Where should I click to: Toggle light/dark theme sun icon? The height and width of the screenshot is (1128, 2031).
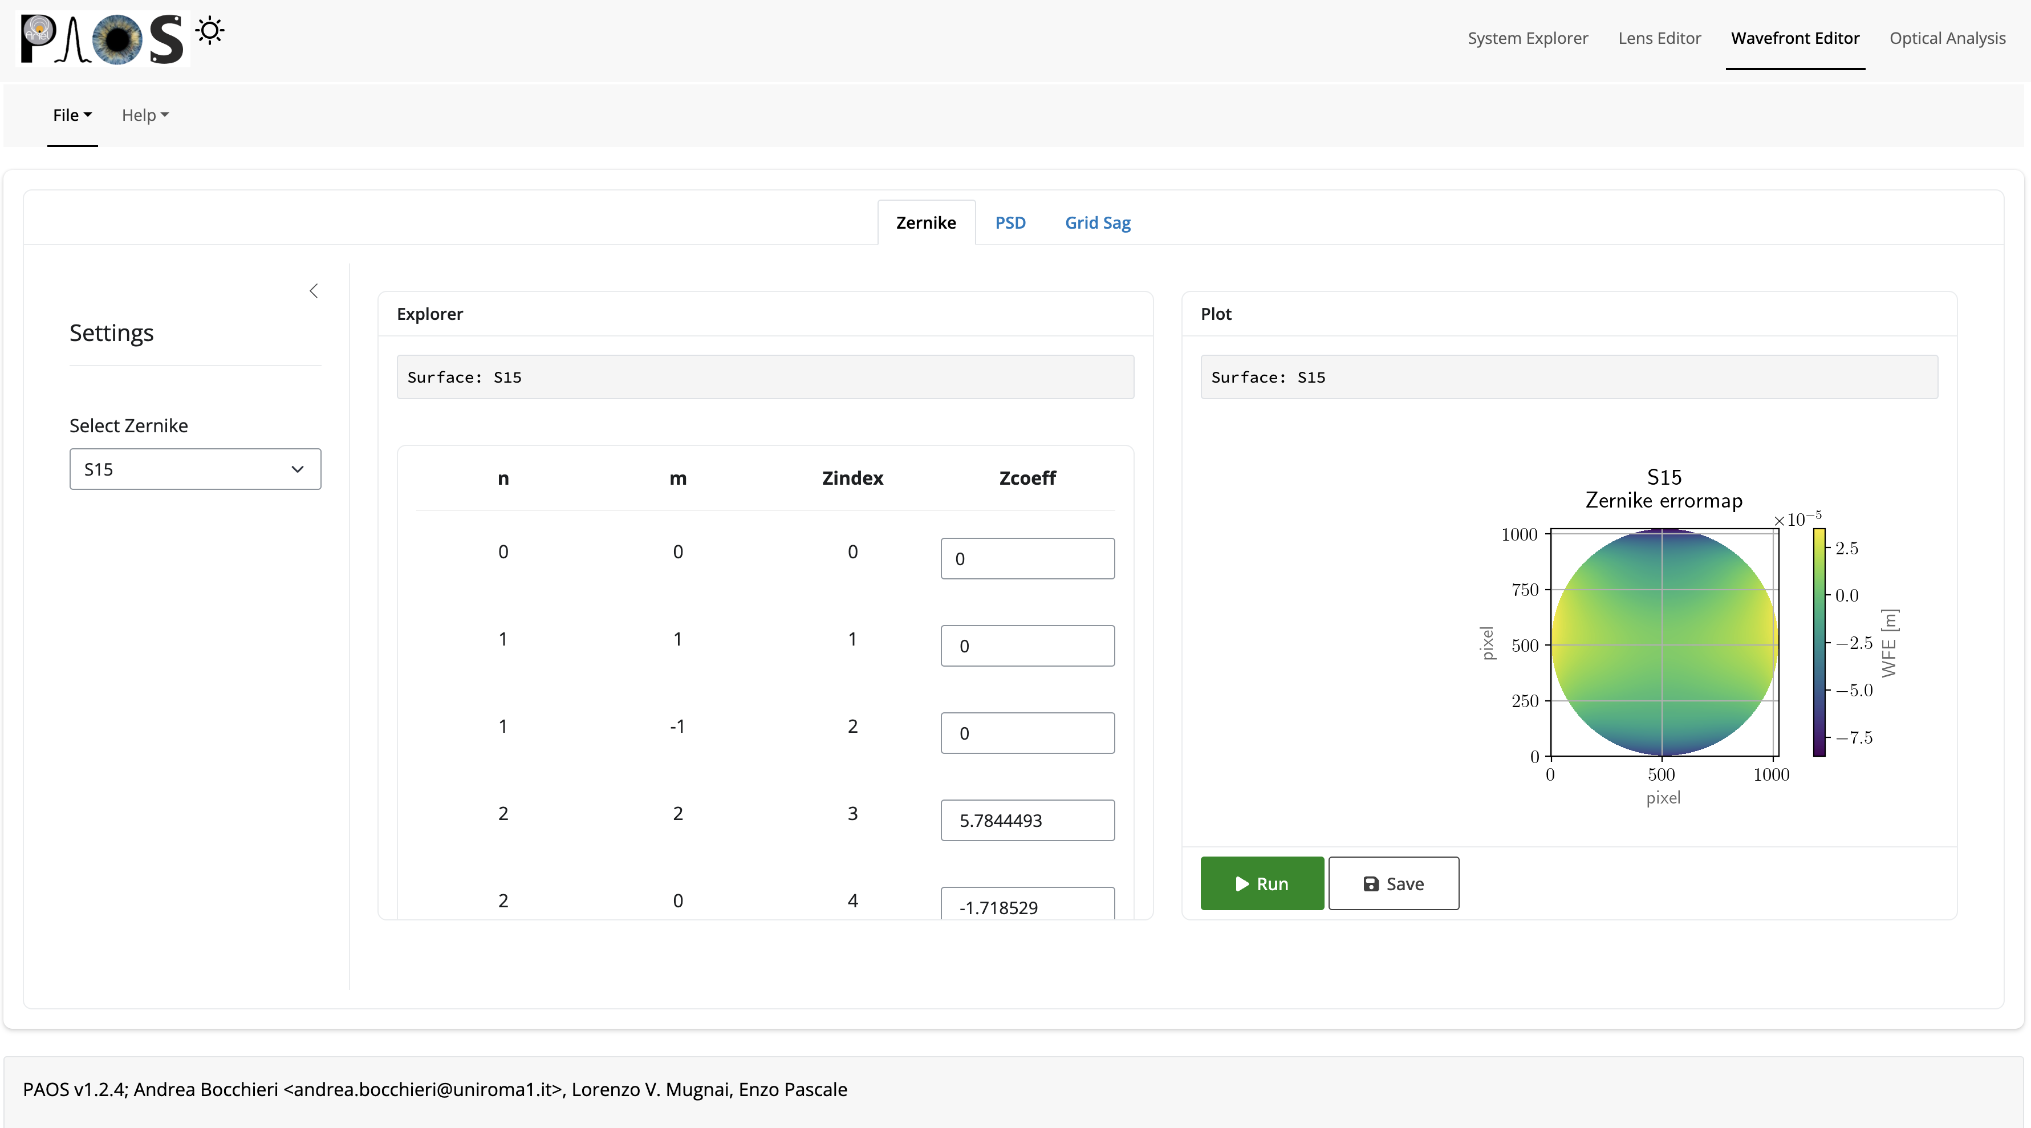[210, 31]
